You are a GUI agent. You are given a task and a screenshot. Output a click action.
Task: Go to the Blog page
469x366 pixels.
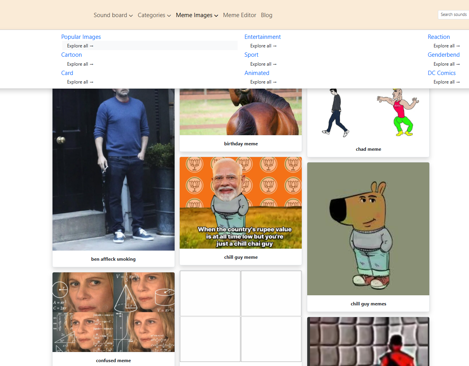266,15
